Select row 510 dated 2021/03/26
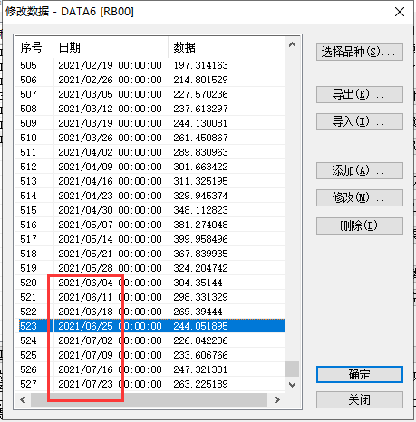The width and height of the screenshot is (416, 422). tap(150, 138)
